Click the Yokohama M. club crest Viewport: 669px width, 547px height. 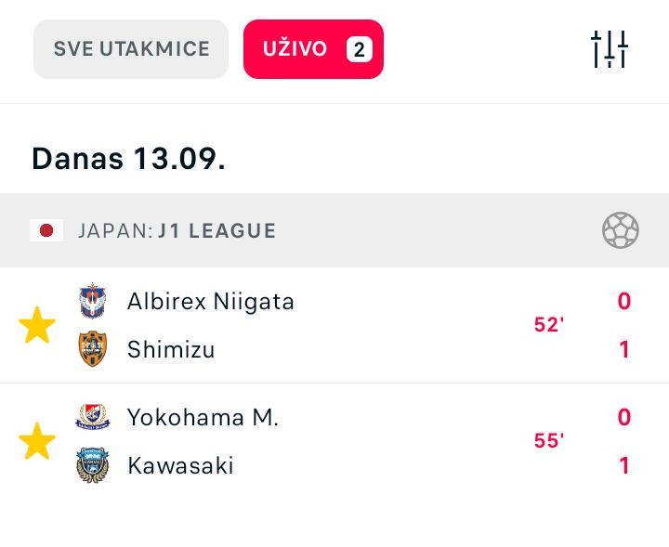93,417
